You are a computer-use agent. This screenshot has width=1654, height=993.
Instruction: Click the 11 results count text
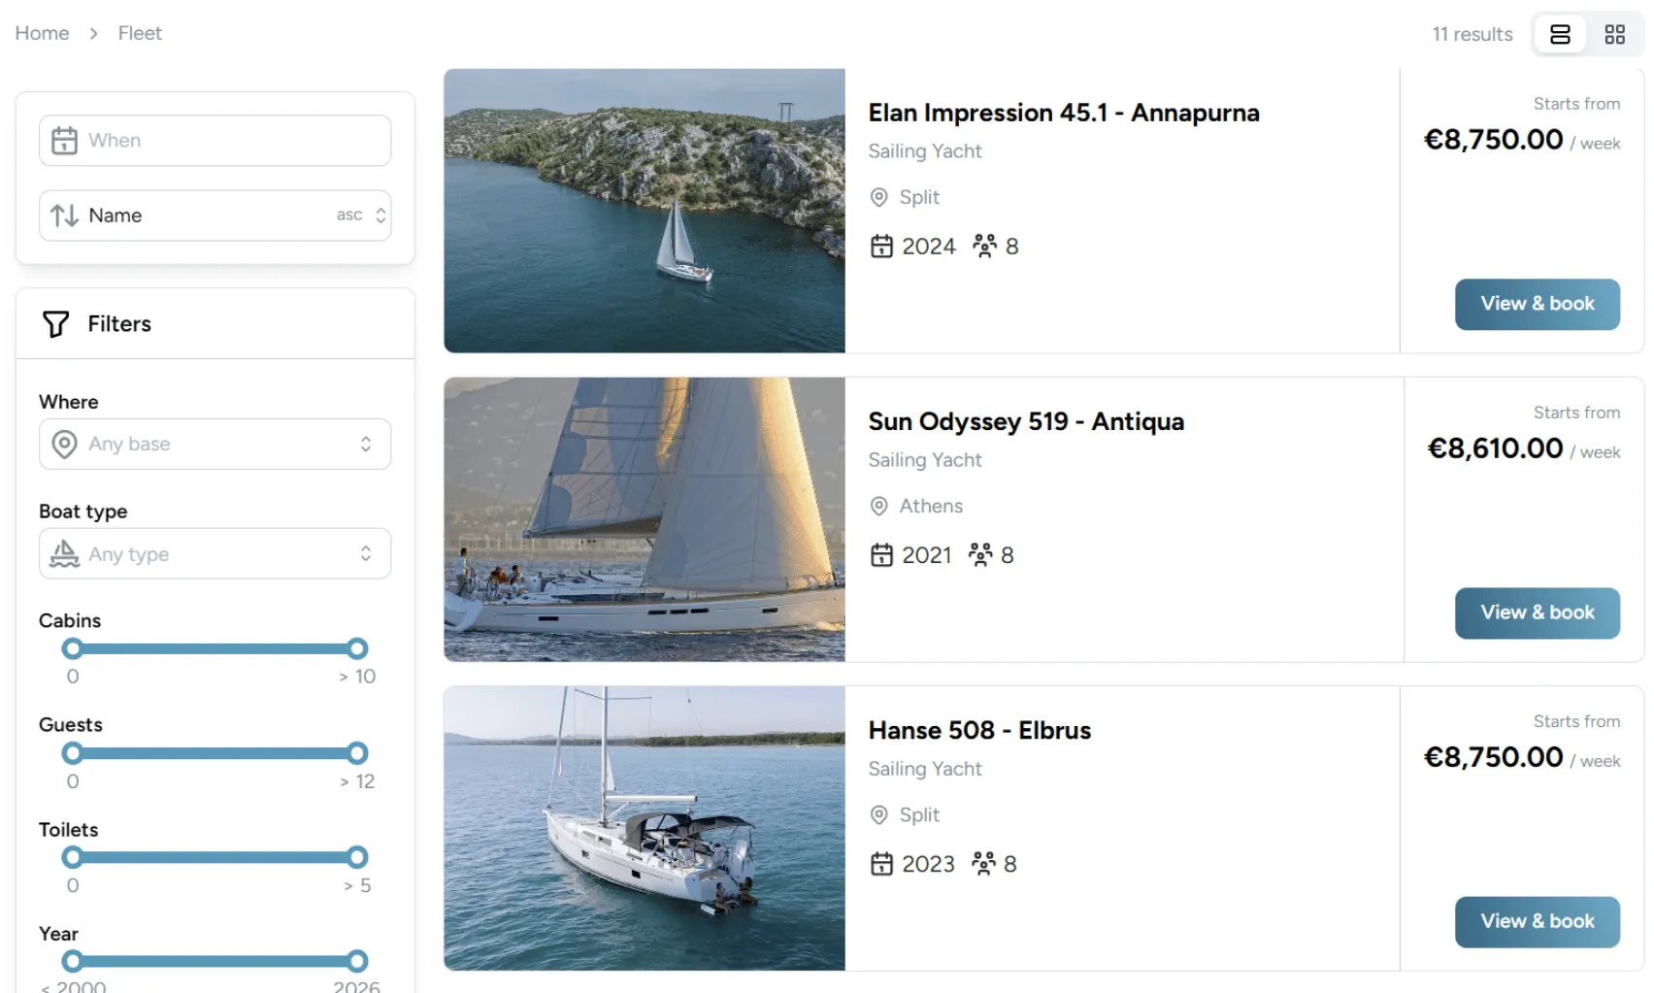coord(1472,34)
